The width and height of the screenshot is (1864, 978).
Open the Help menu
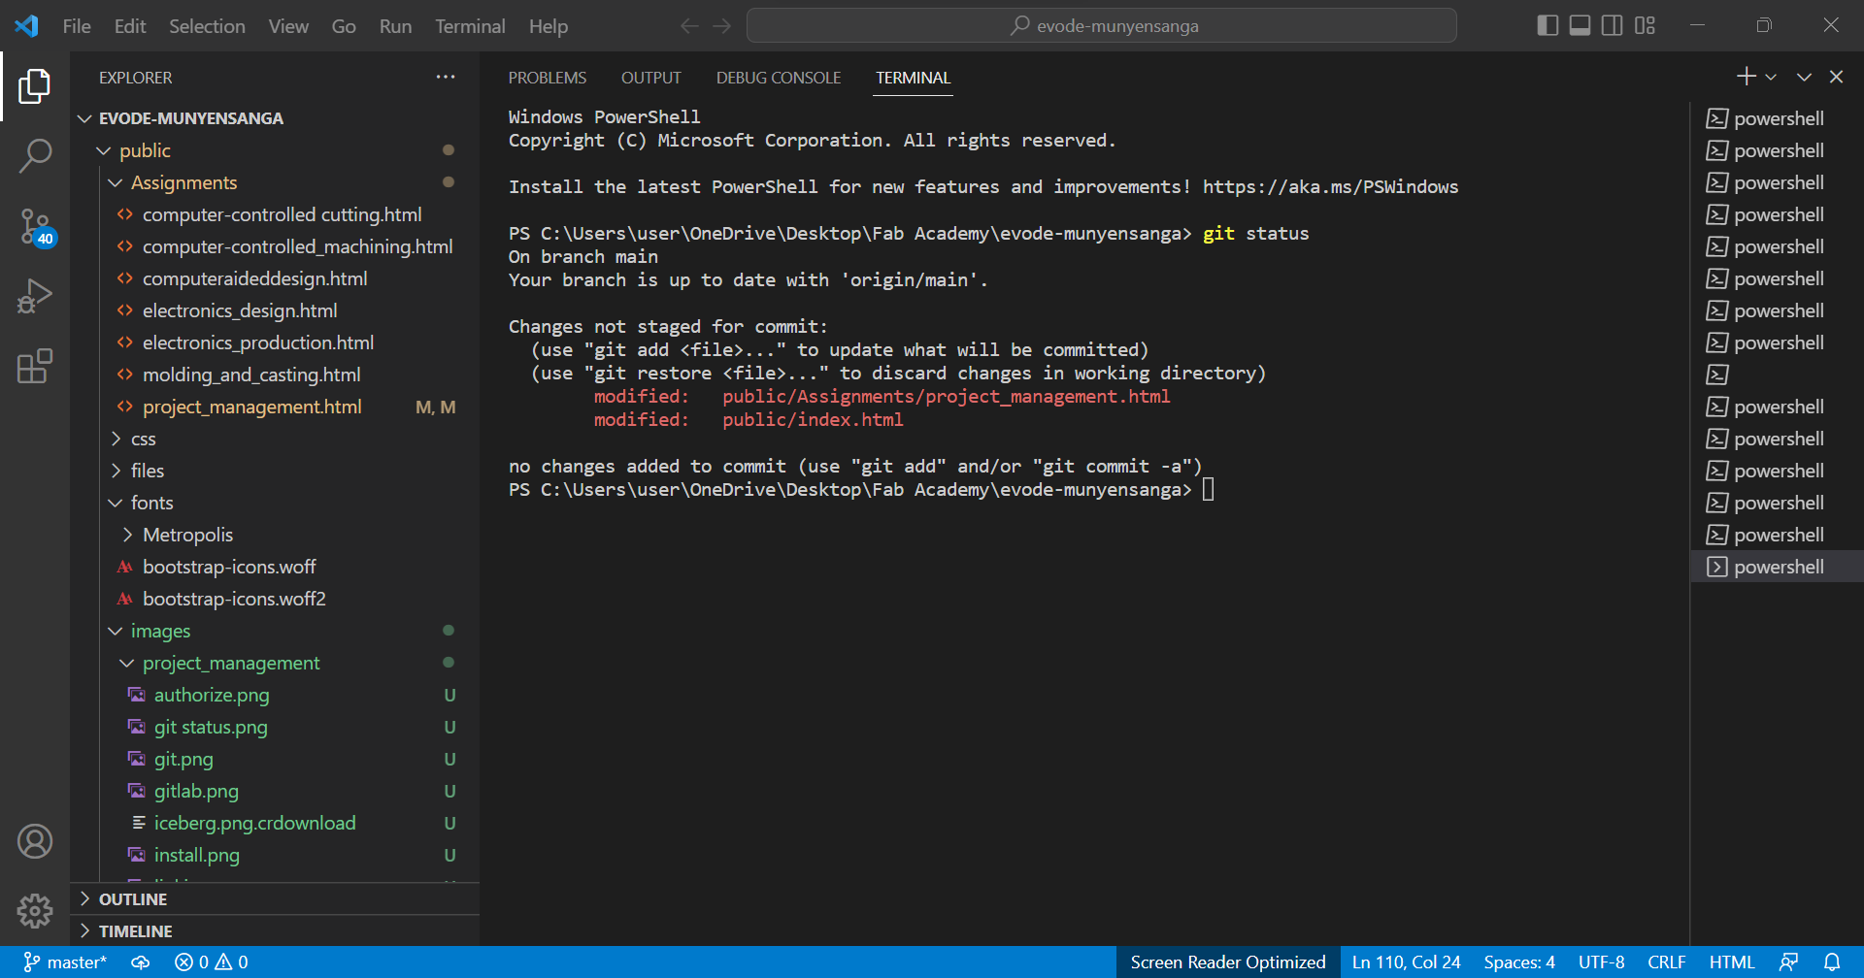pos(549,26)
